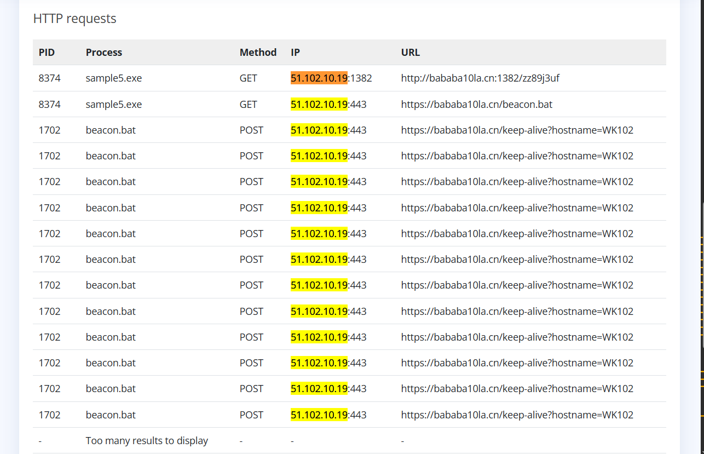704x454 pixels.
Task: Click the HTTP requests section heading
Action: click(x=74, y=19)
